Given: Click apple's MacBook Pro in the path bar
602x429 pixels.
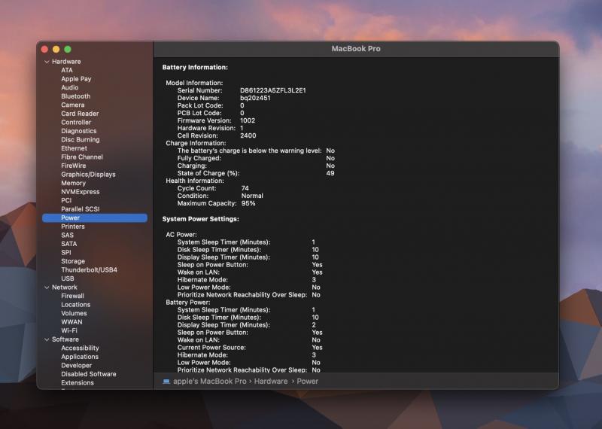Looking at the screenshot, I should 210,382.
